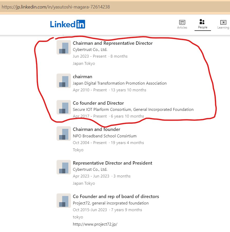Screen dimensions: 230x232
Task: Click 'Project72, general incorprated foundation' text
Action: click(x=111, y=203)
